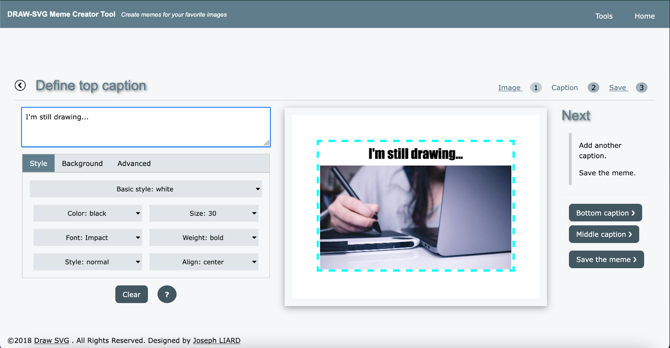The width and height of the screenshot is (670, 348).
Task: Click the Clear button
Action: [131, 294]
